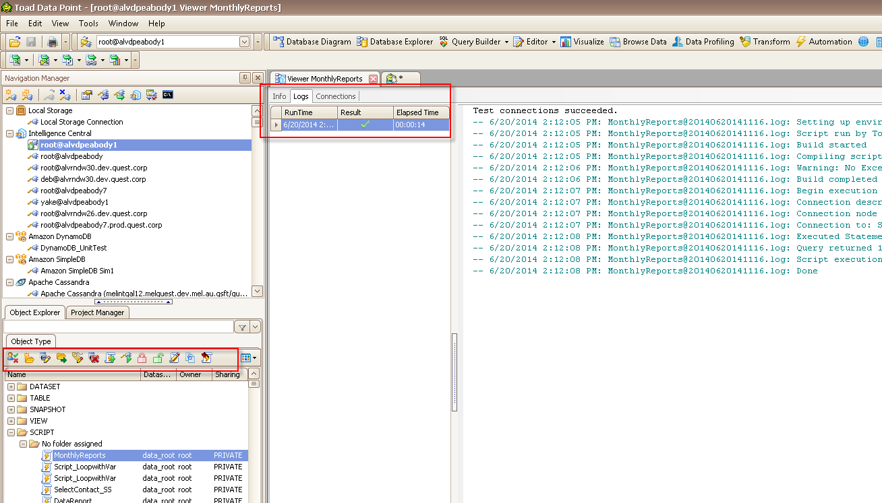Open the Help menu

click(x=156, y=24)
